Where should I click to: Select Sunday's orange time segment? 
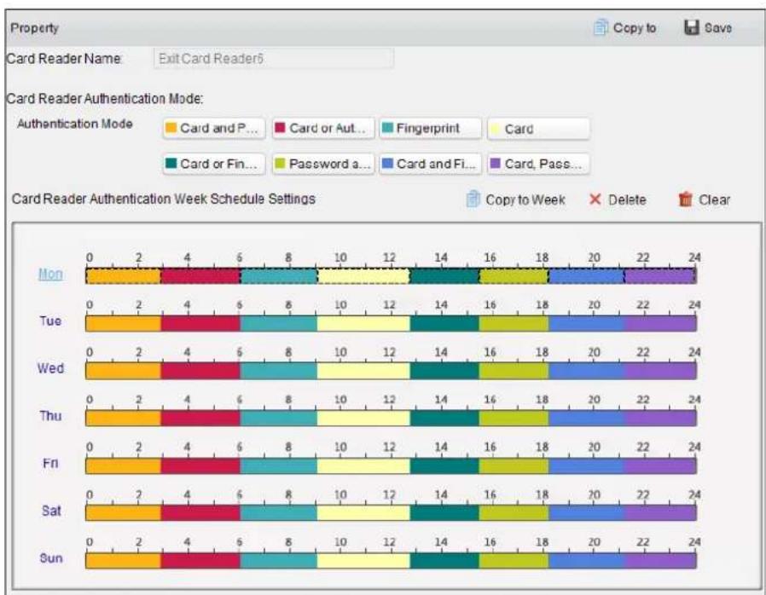(123, 561)
